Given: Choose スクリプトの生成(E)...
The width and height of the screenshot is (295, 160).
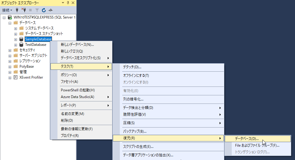Looking at the screenshot, I should coord(168,147).
